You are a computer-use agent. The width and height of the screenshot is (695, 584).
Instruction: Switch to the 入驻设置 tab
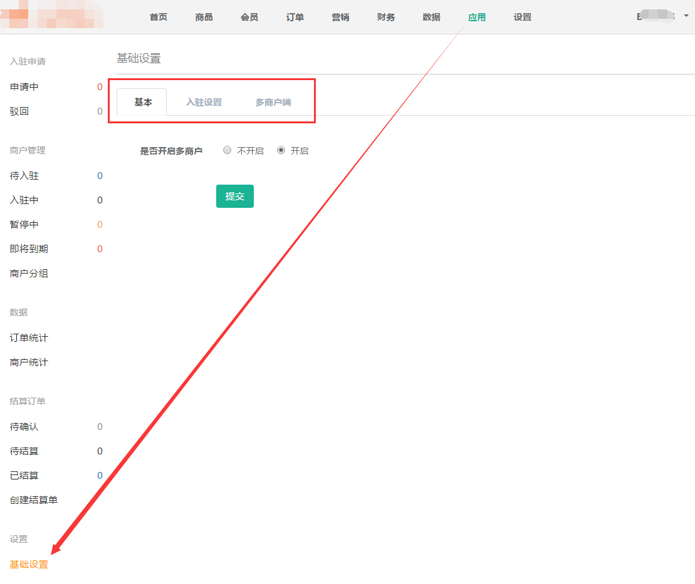tap(204, 102)
